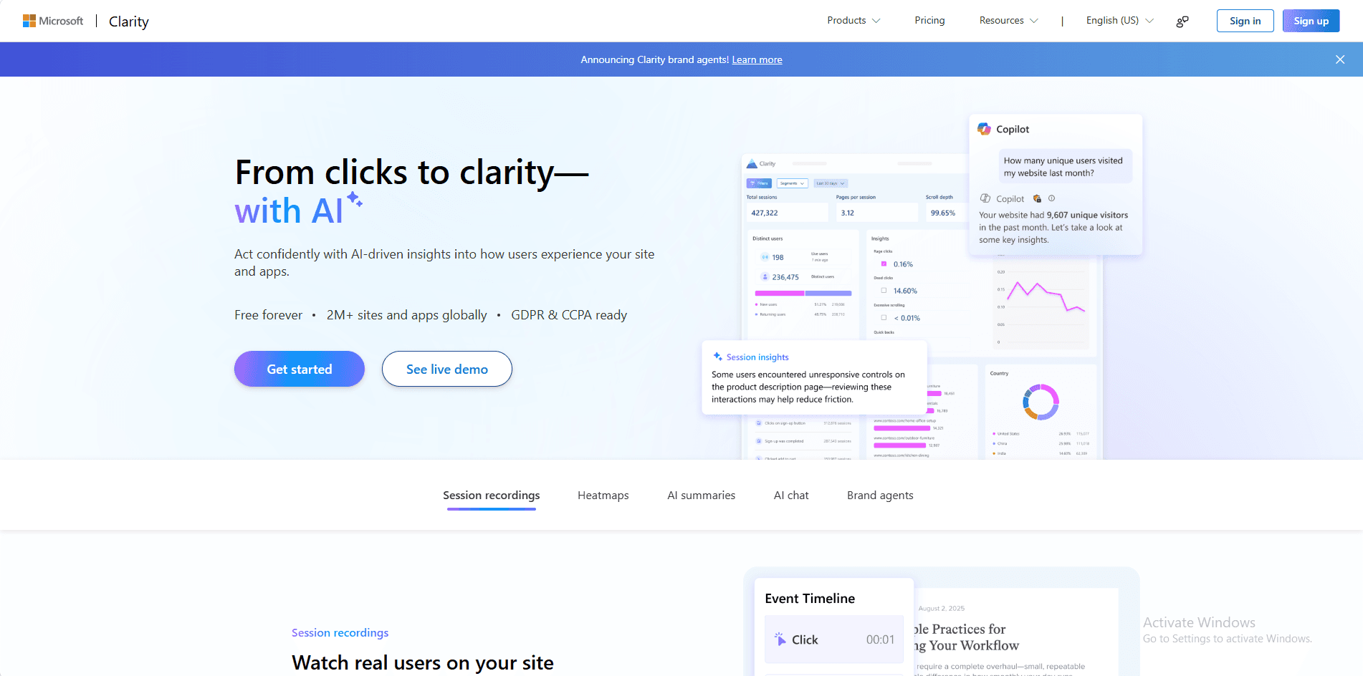Click the 'GDPR & CCPA ready' text
Image resolution: width=1363 pixels, height=676 pixels.
569,315
